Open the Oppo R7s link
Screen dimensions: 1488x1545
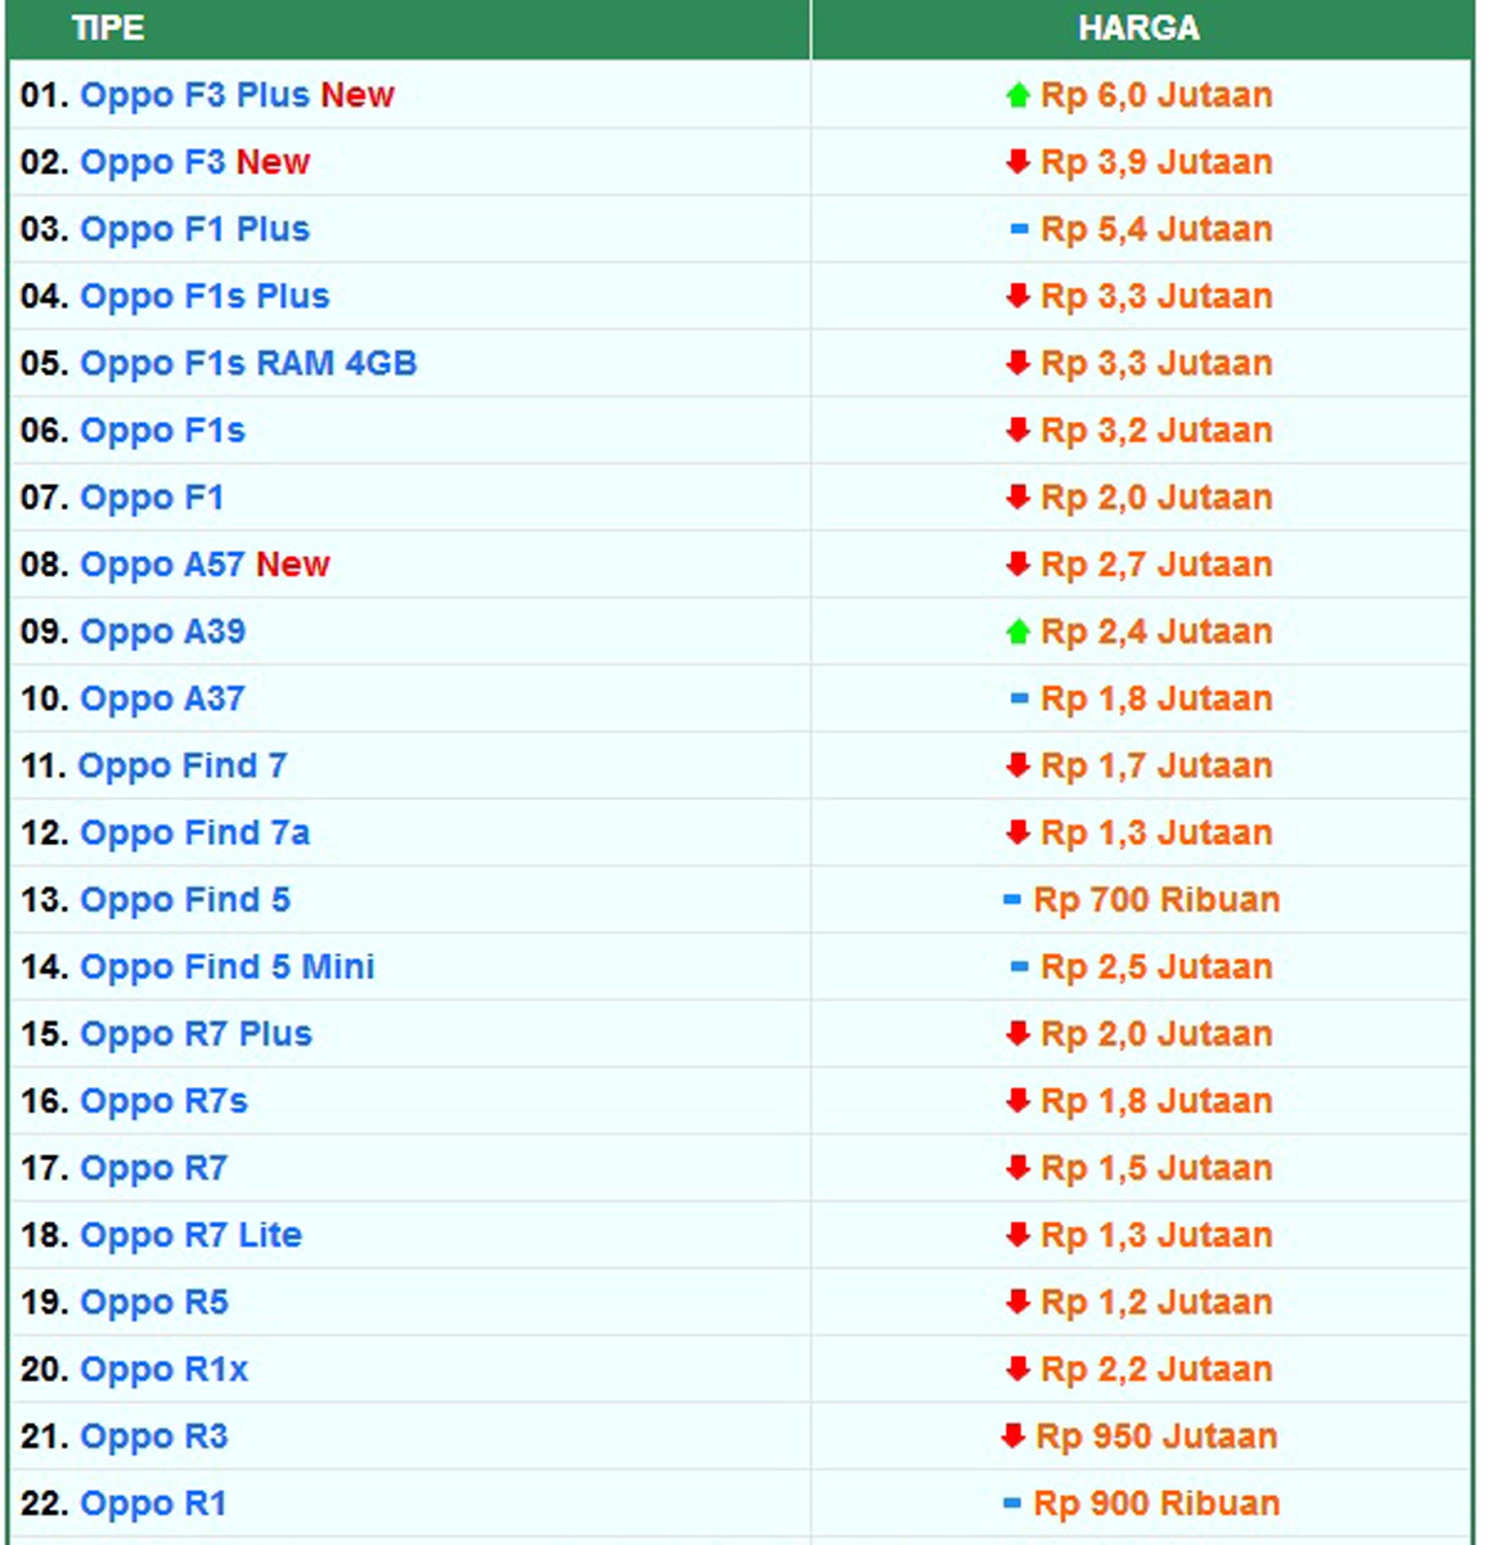[x=163, y=1101]
